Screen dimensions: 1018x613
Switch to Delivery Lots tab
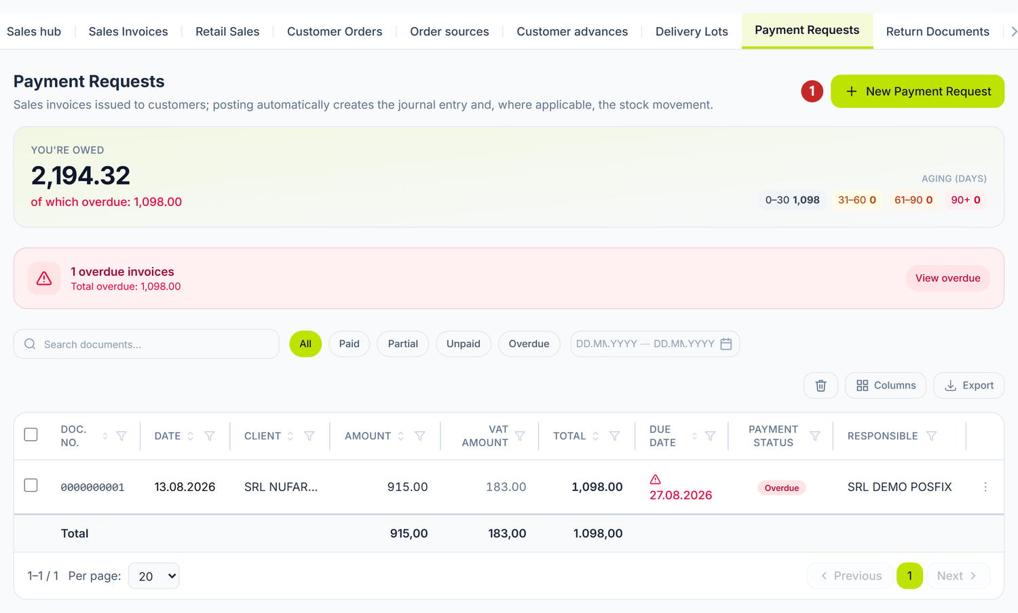(692, 31)
